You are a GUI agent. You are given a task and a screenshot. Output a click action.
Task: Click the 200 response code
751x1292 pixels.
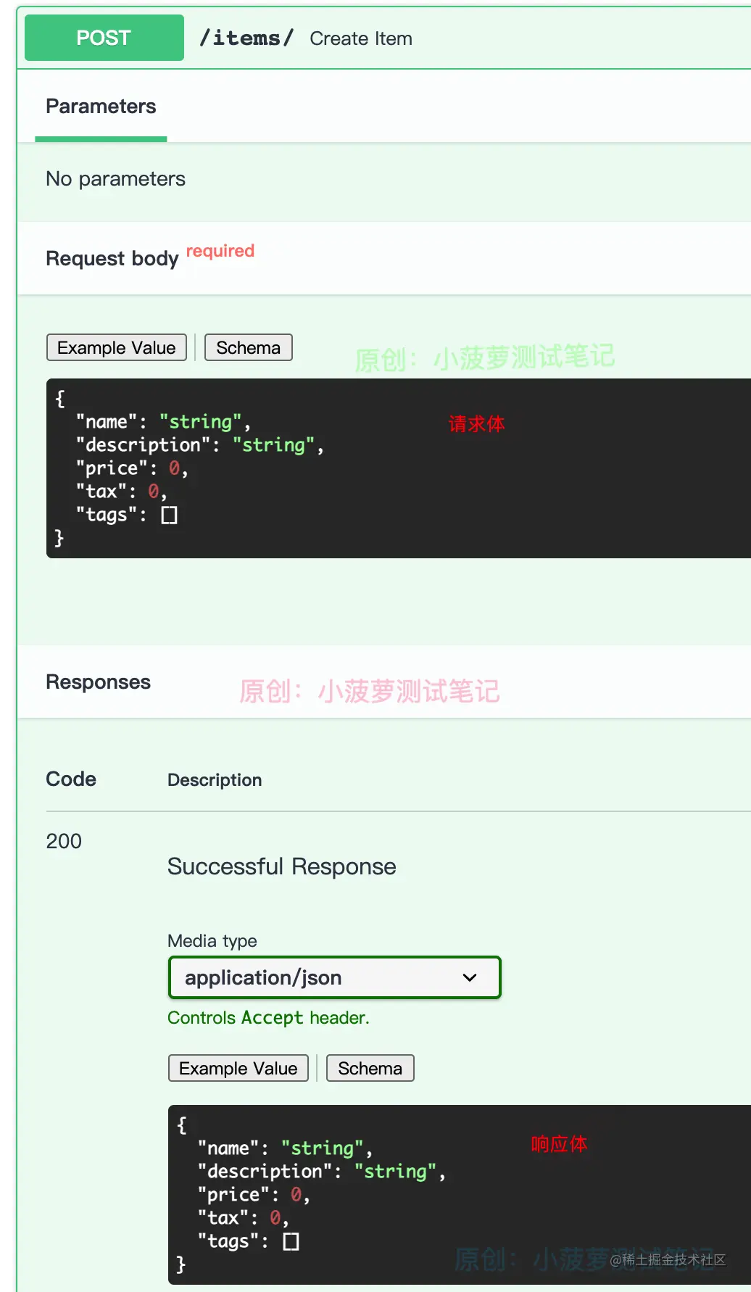click(x=64, y=841)
